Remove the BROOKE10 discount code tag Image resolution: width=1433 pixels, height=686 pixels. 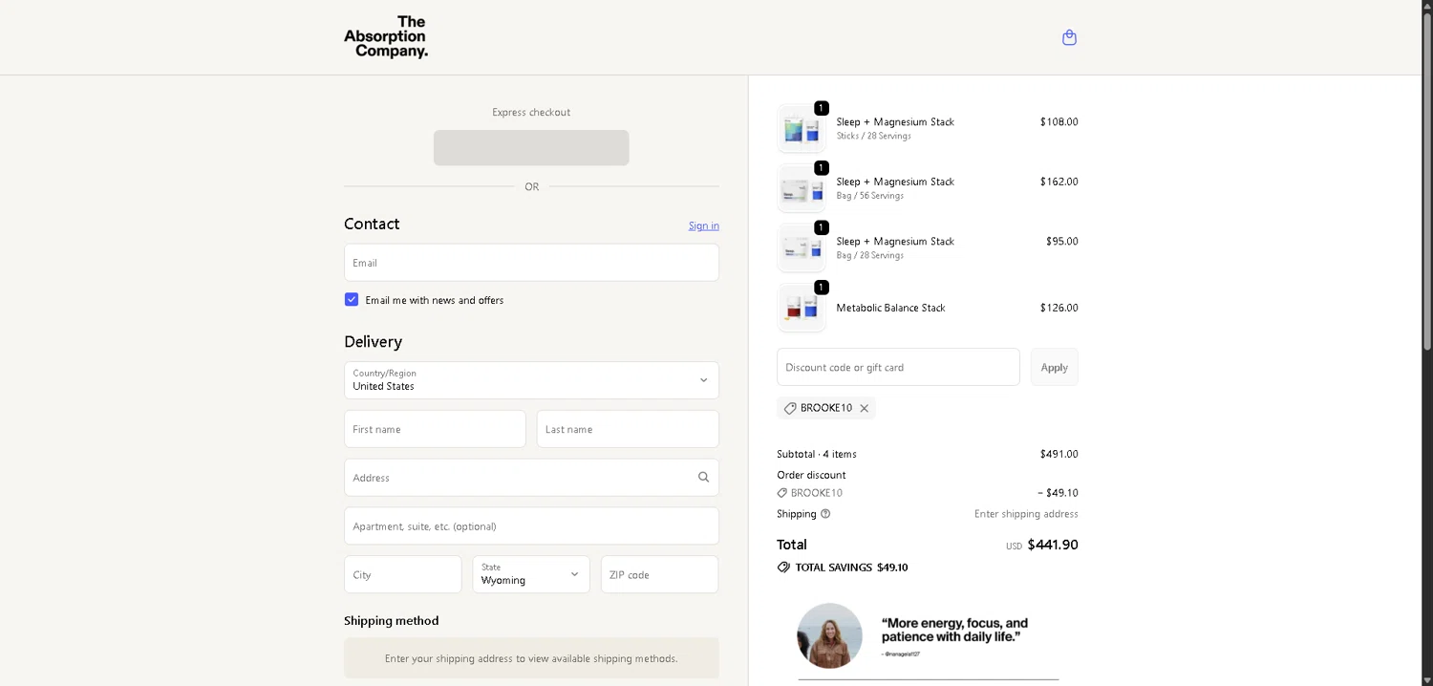[x=864, y=408]
